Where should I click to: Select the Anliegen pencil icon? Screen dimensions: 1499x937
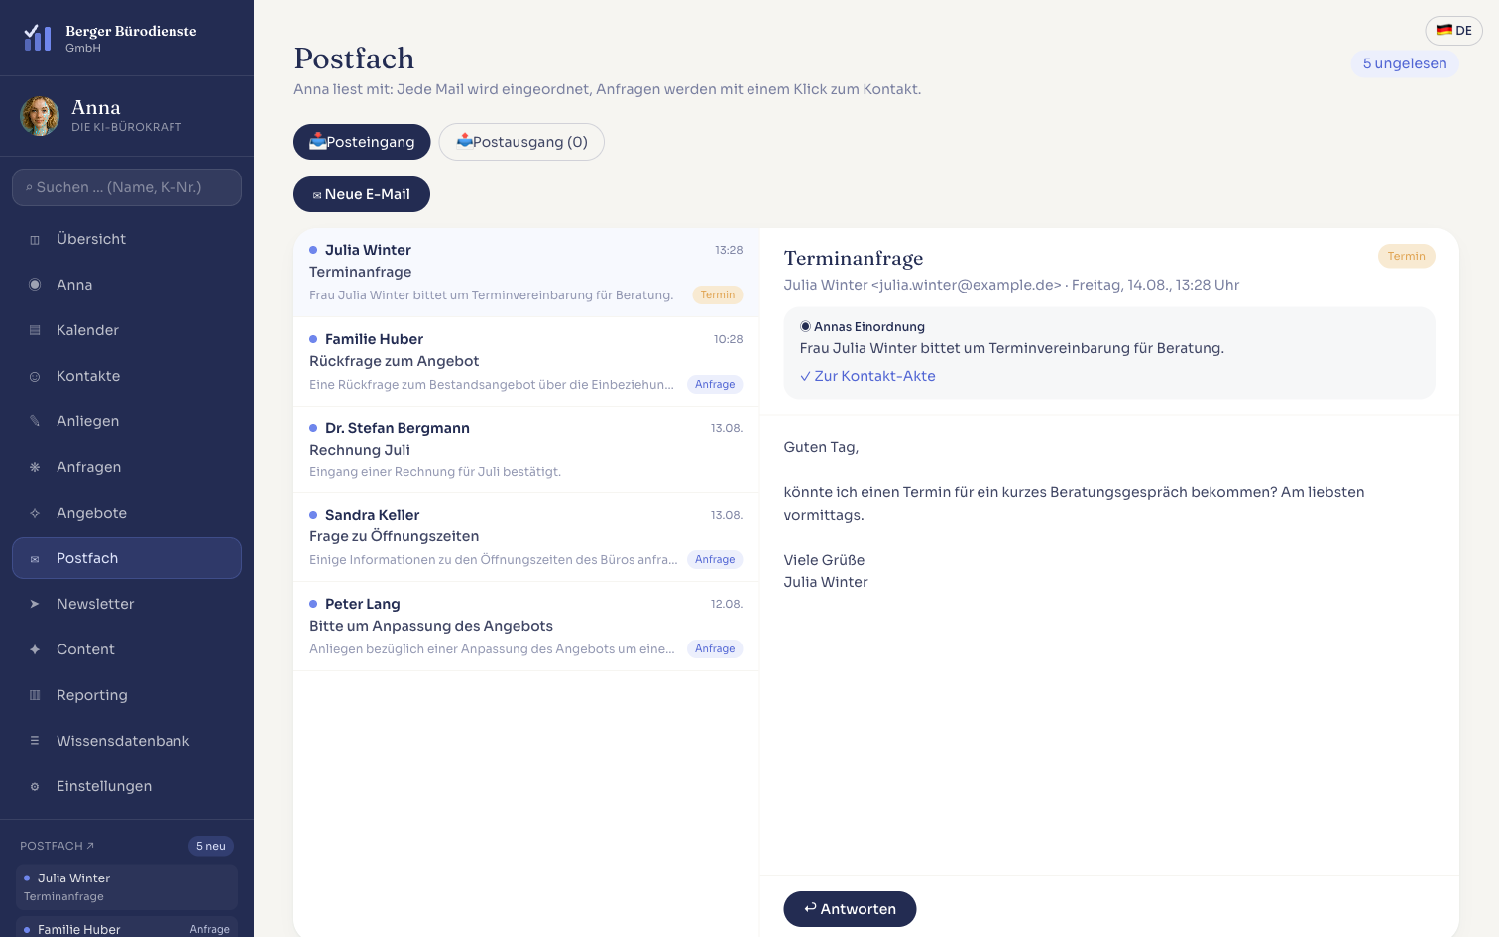point(35,421)
